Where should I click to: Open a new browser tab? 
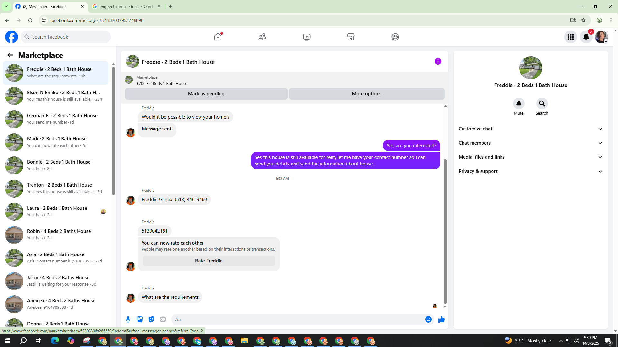pos(171,6)
